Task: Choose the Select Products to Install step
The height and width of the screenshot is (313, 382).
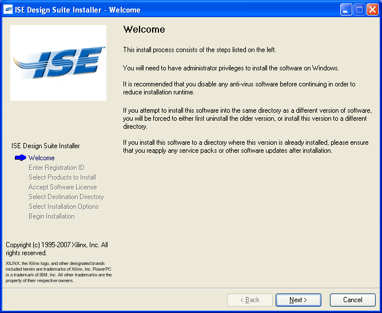Action: tap(62, 177)
